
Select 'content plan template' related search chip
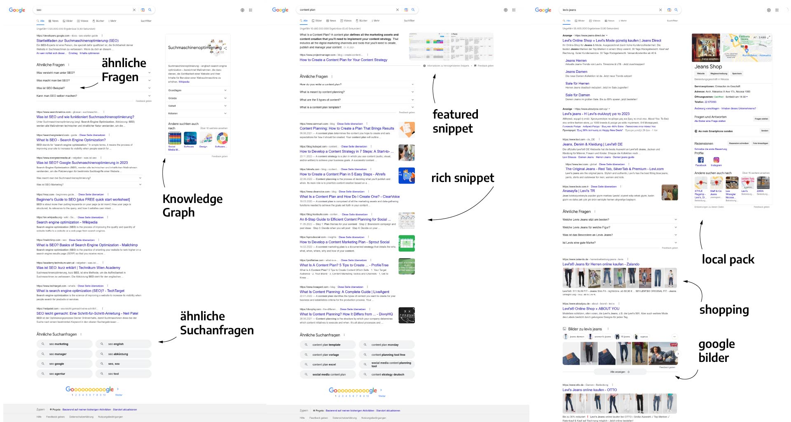click(x=328, y=345)
